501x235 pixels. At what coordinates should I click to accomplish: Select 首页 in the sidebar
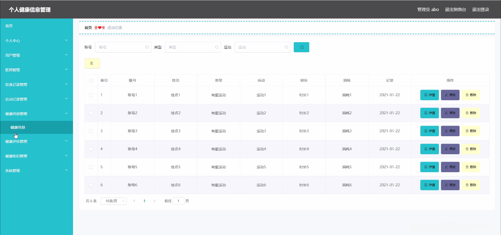point(36,26)
